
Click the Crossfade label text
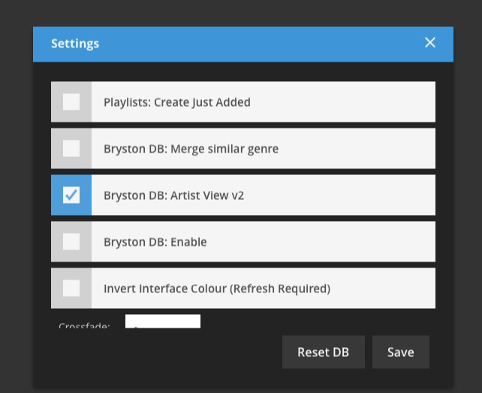tap(84, 325)
